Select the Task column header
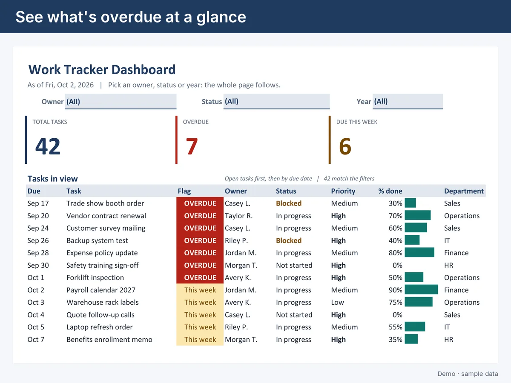511x383 pixels. (74, 191)
